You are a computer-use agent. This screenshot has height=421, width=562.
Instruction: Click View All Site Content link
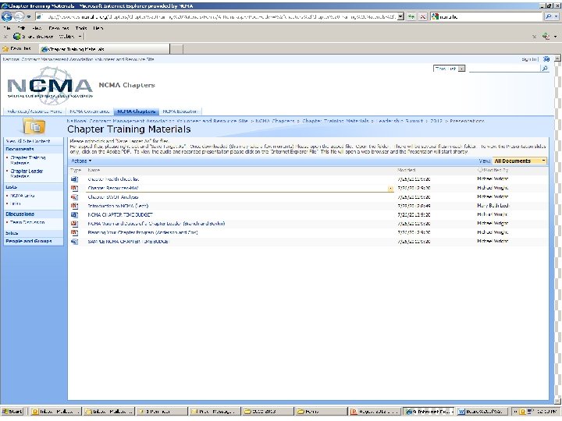(28, 141)
